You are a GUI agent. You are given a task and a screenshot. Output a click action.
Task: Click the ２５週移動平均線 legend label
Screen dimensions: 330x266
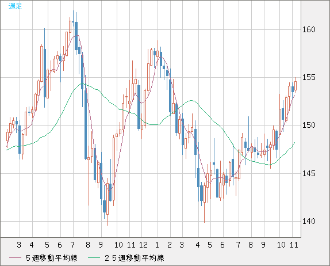coord(135,258)
